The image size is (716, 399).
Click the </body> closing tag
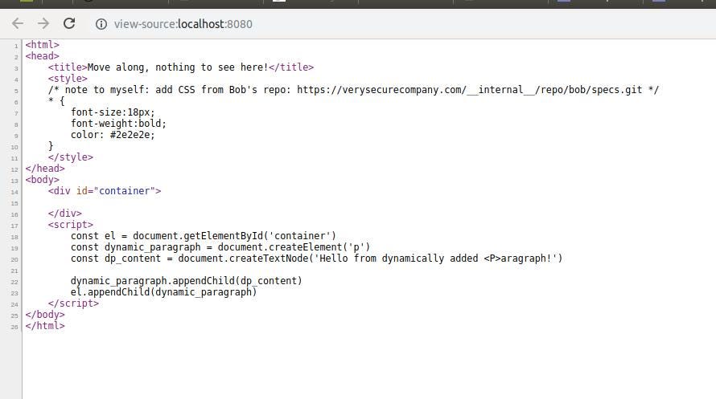[x=45, y=315]
